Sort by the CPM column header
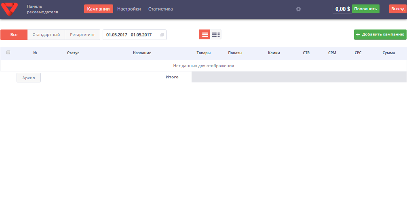This screenshot has height=202, width=407. [332, 53]
